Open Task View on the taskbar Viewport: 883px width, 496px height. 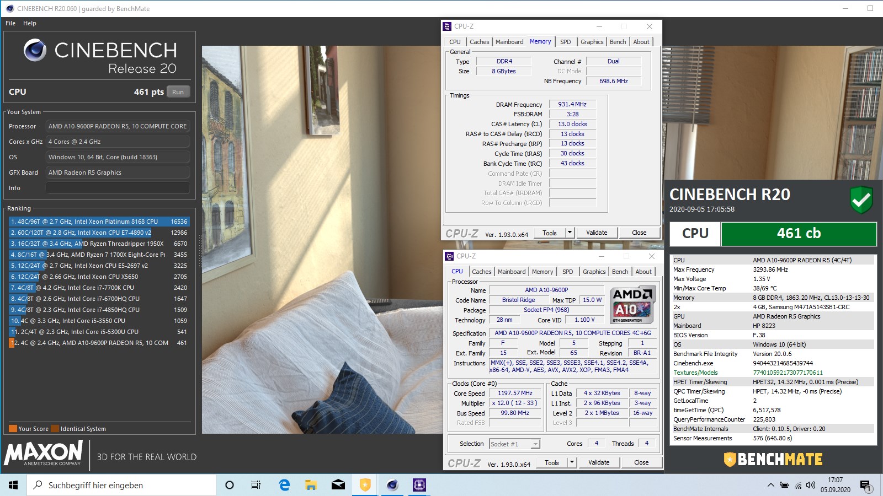pyautogui.click(x=256, y=485)
